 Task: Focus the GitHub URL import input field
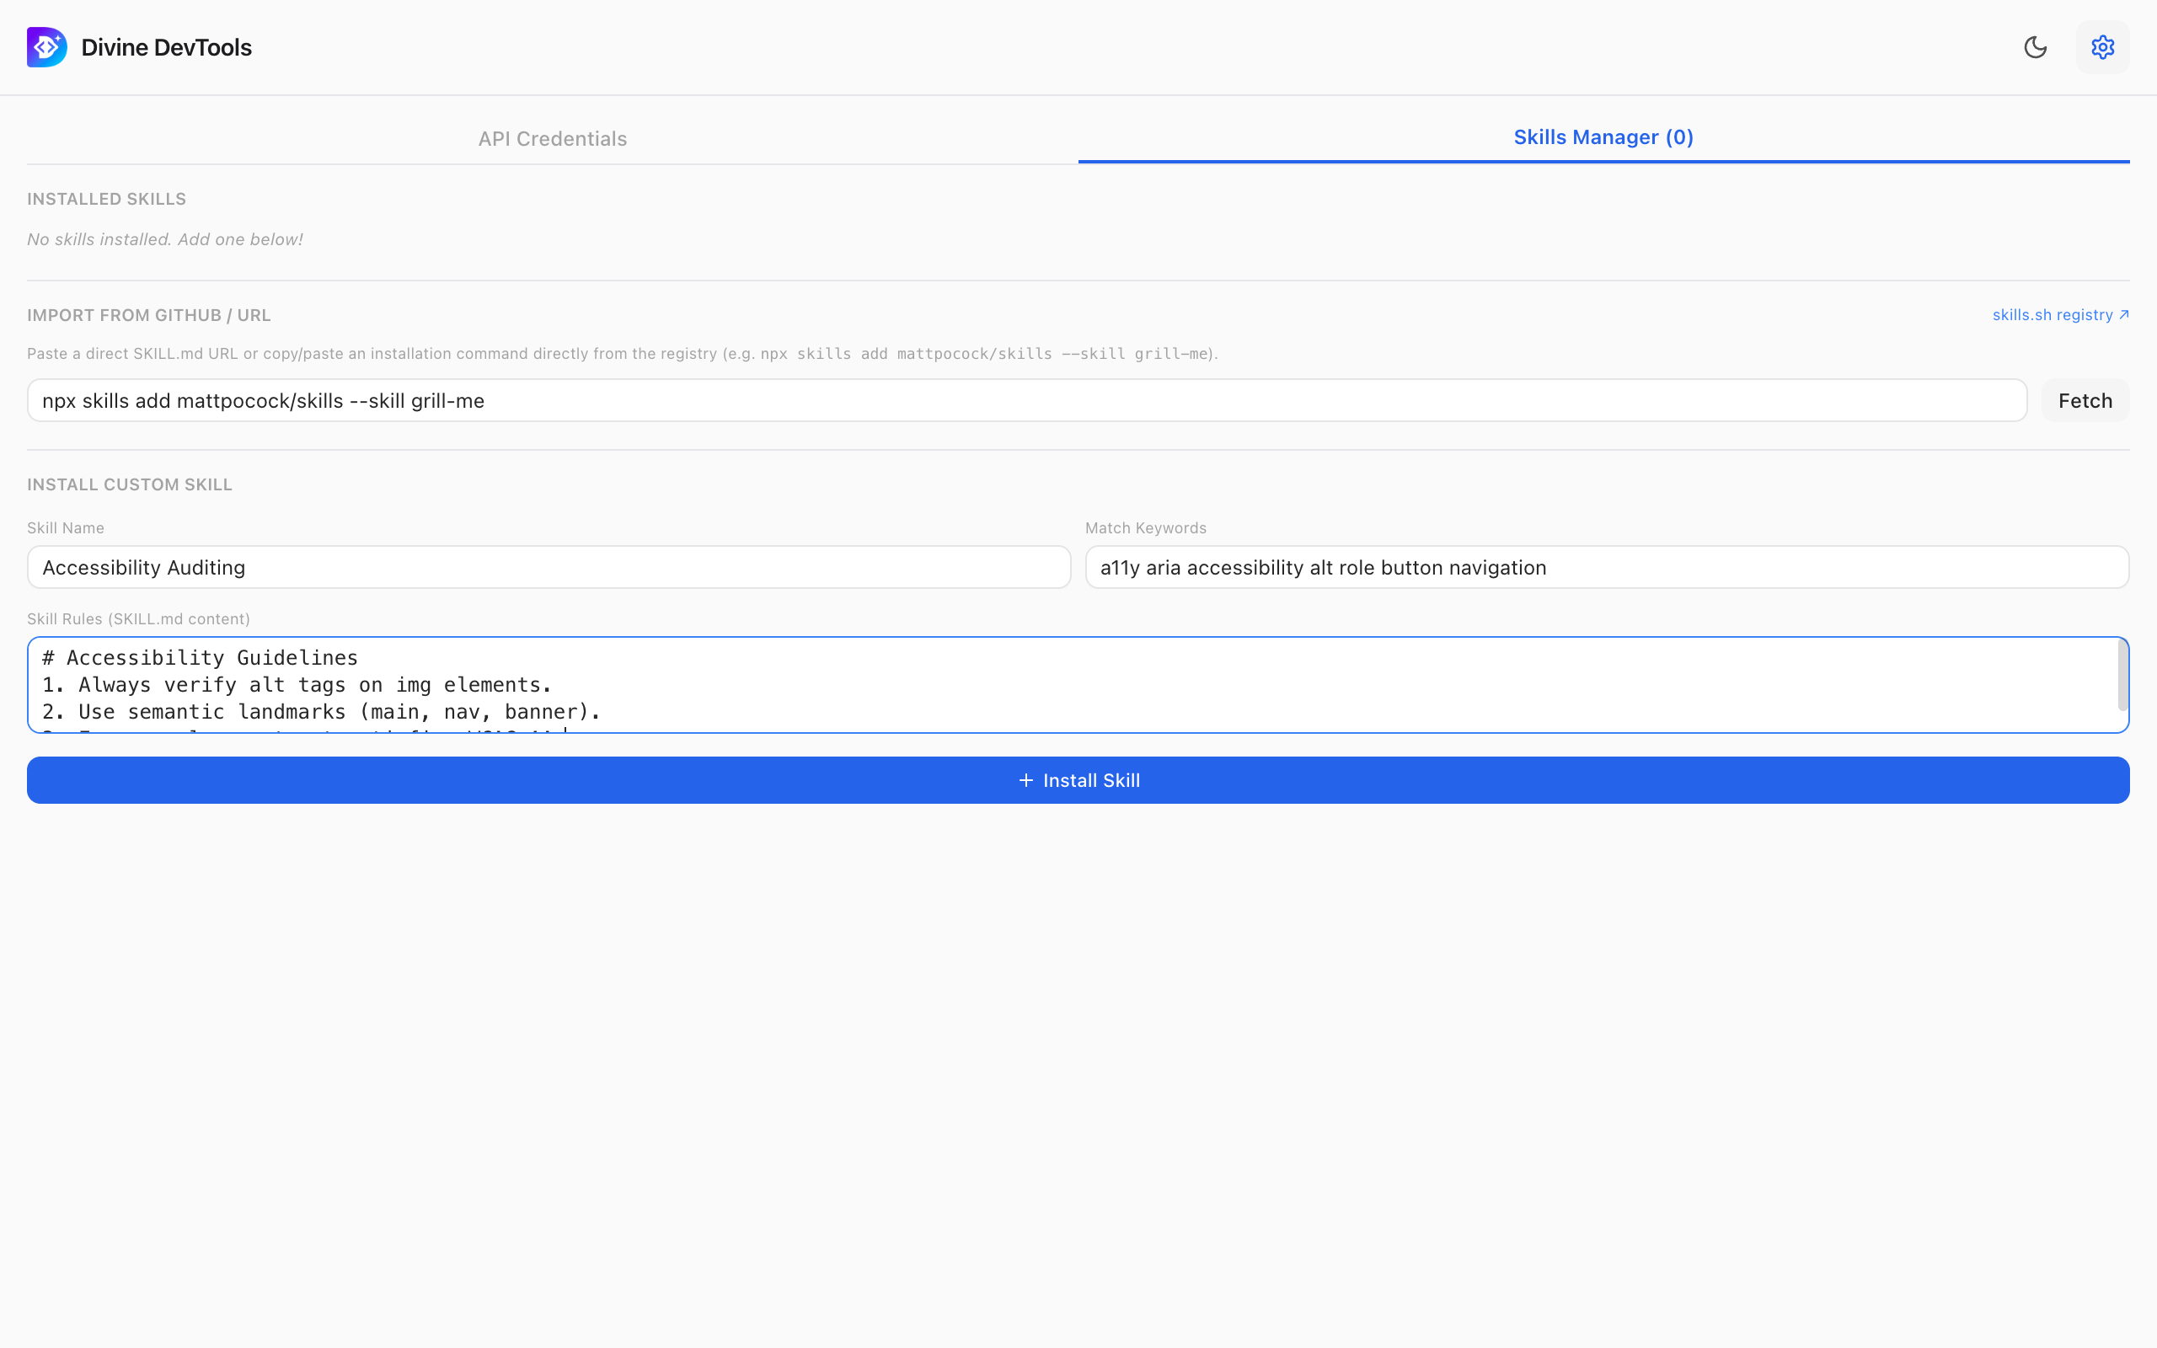pos(1027,400)
